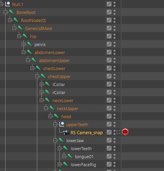164x171 pixels.
Task: Toggle layer box for Null.1 row
Action: tap(109, 4)
